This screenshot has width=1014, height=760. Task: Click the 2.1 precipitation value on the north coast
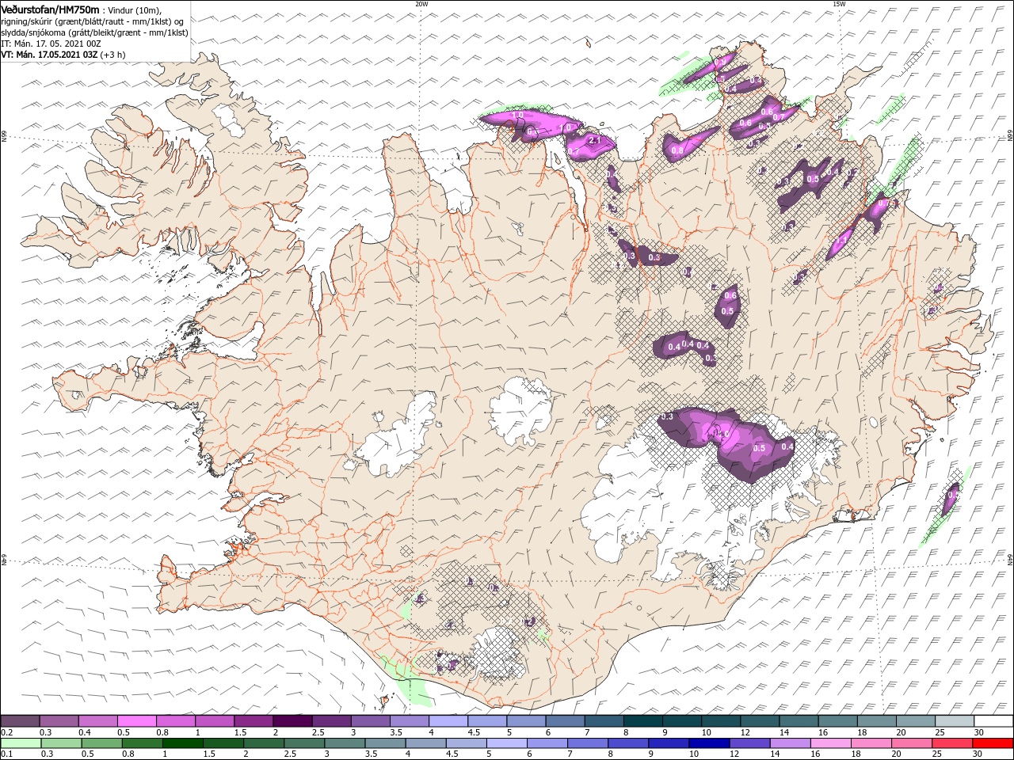tap(596, 141)
